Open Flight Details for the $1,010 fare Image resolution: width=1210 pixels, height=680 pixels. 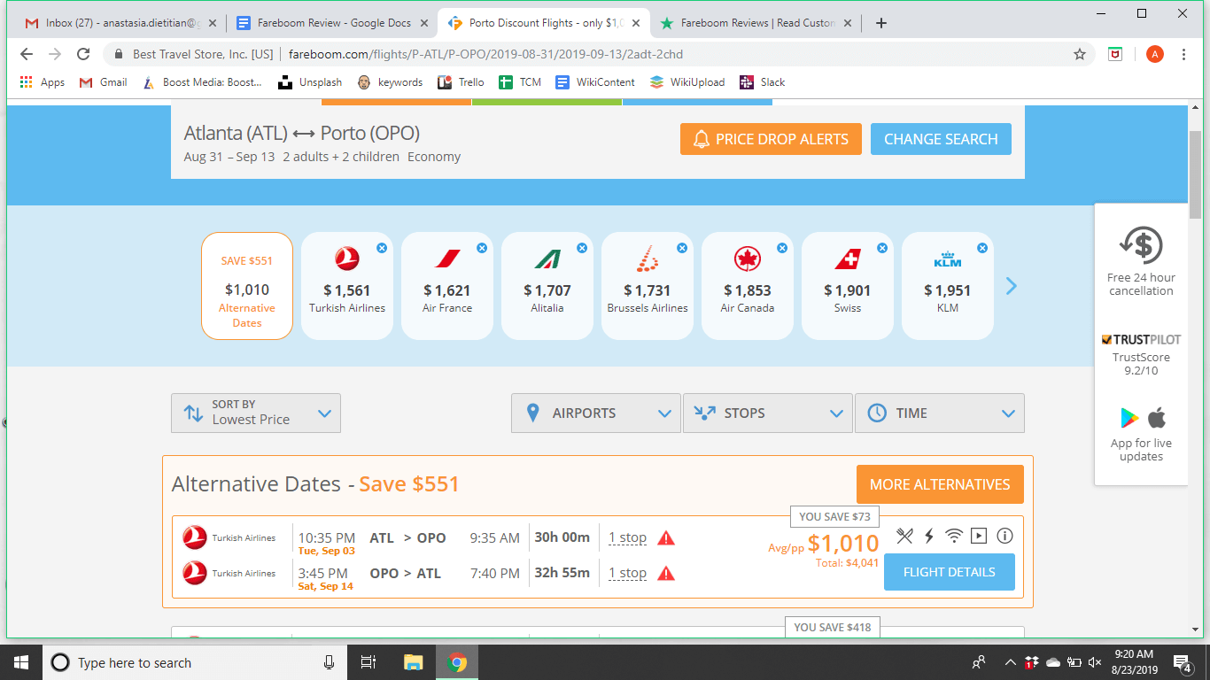click(x=950, y=572)
